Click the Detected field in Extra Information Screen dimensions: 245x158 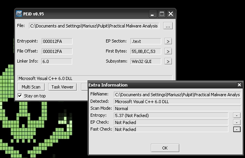[x=177, y=102]
